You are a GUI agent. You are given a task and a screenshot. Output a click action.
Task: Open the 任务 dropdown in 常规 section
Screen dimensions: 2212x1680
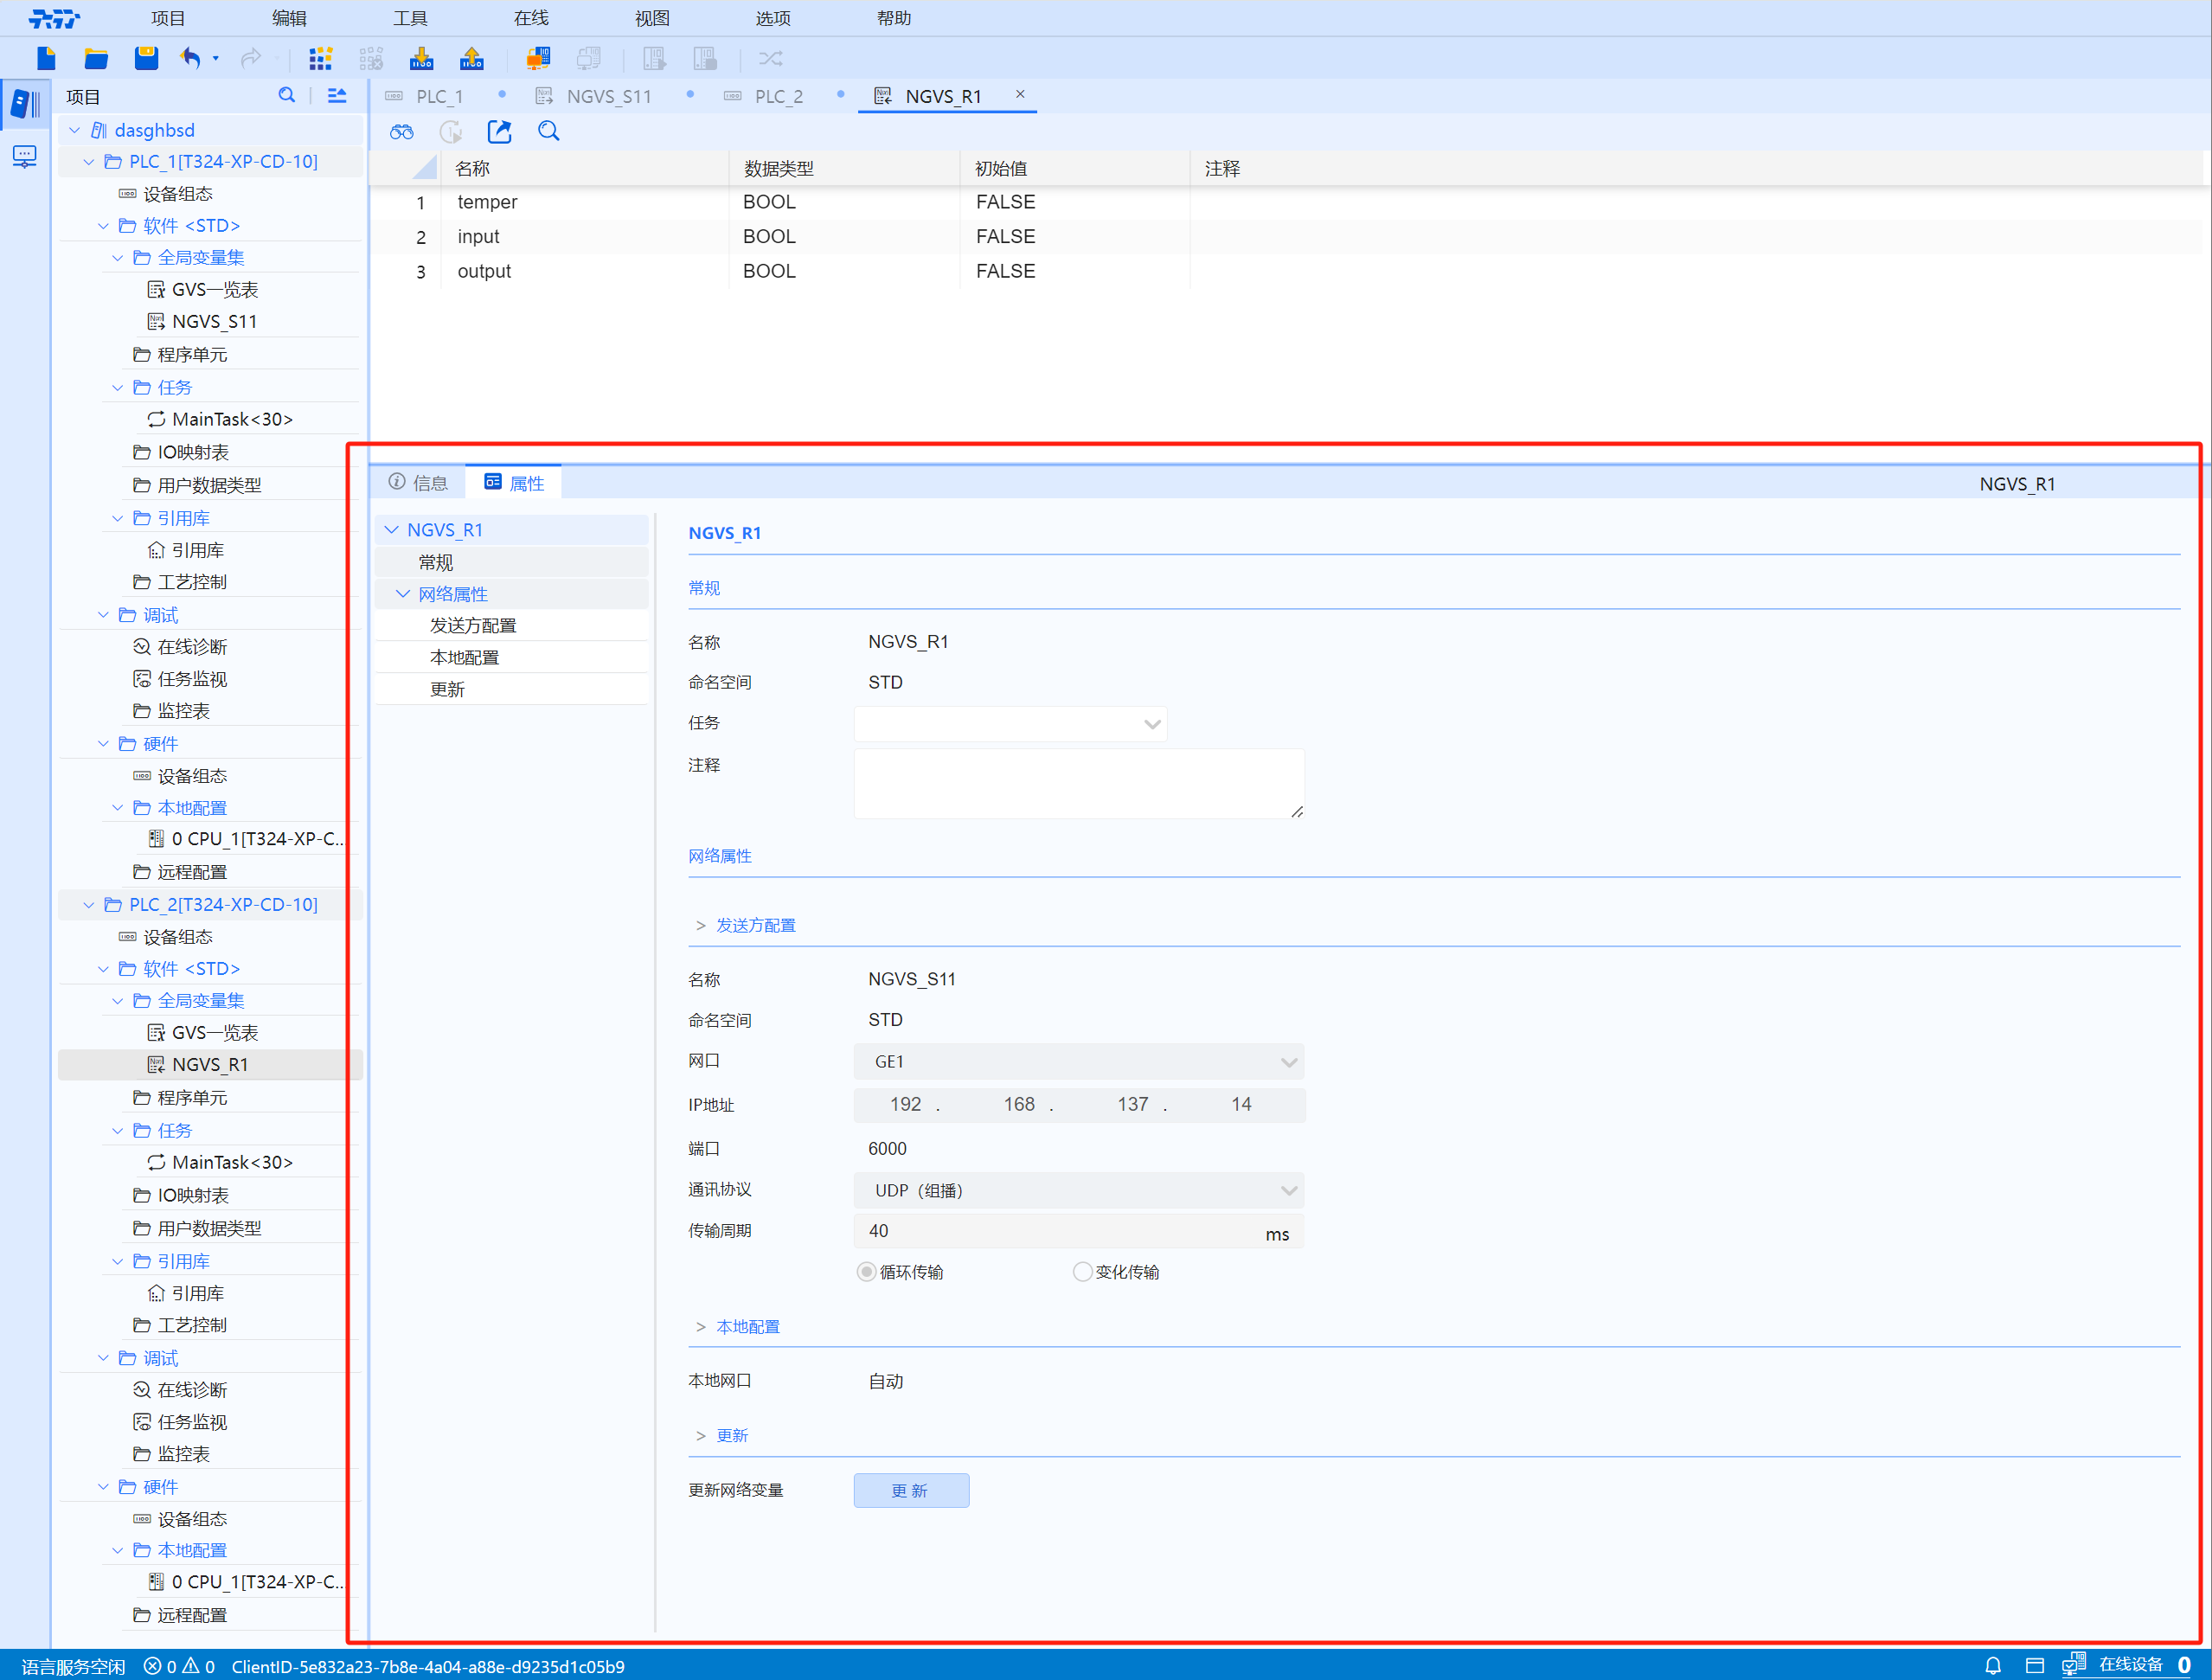(x=1151, y=723)
